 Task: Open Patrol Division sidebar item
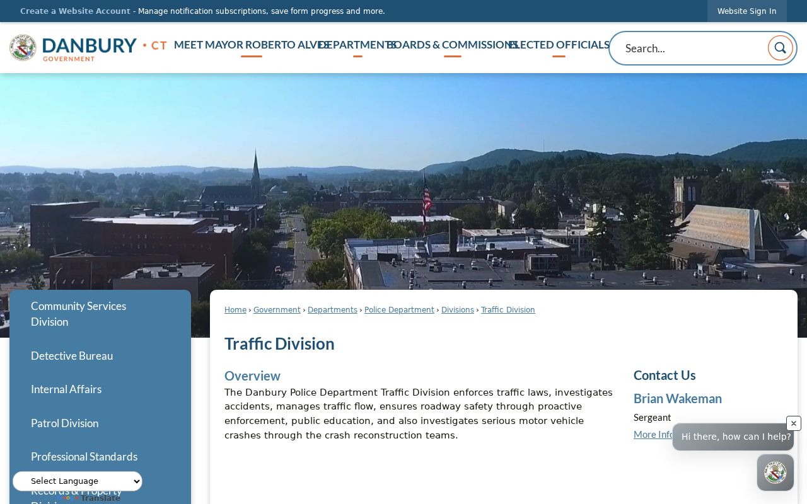point(100,423)
